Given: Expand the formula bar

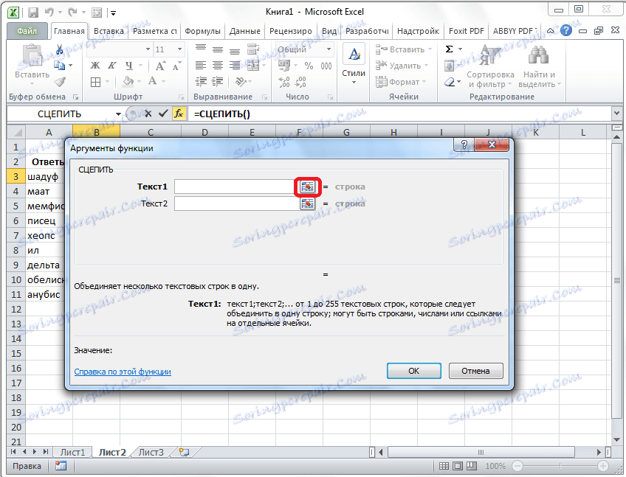Looking at the screenshot, I should pos(617,114).
